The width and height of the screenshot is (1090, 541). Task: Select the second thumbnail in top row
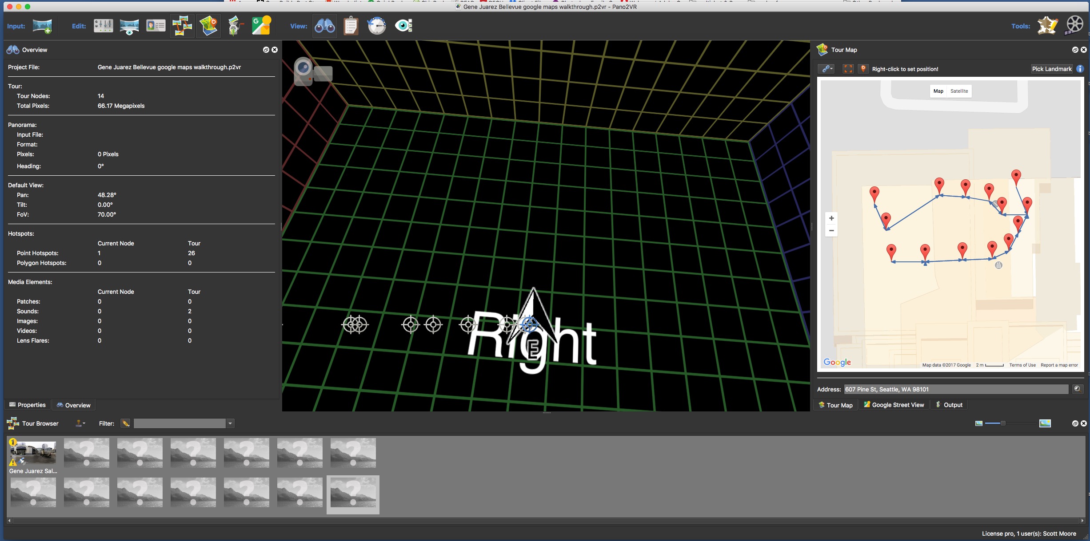[87, 452]
